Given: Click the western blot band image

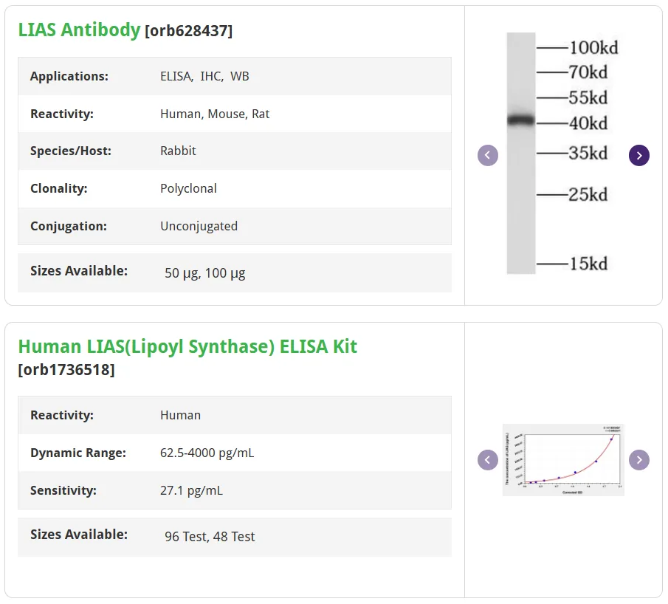Looking at the screenshot, I should coord(562,154).
